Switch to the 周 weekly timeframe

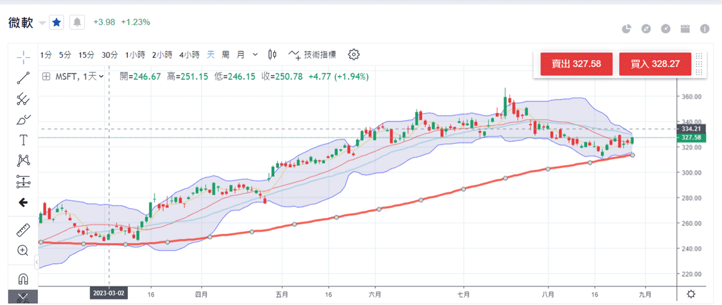pyautogui.click(x=225, y=55)
